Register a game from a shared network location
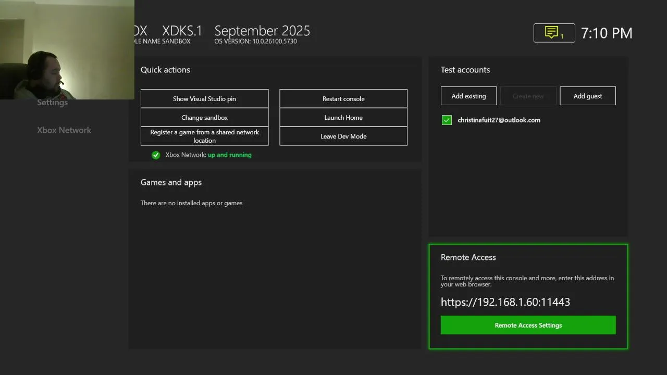Screen dimensions: 667x375 point(204,136)
